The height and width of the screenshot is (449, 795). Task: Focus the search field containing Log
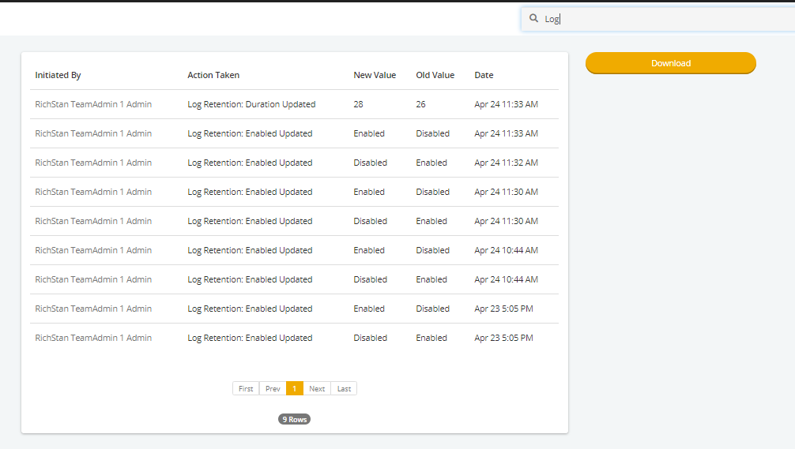click(658, 19)
